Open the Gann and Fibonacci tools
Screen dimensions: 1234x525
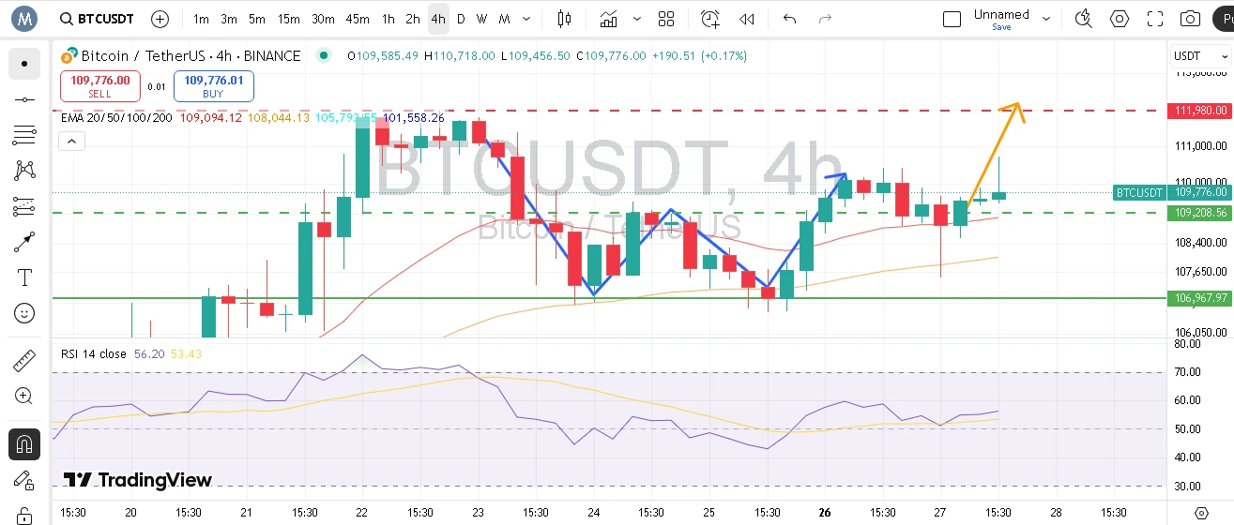24,135
